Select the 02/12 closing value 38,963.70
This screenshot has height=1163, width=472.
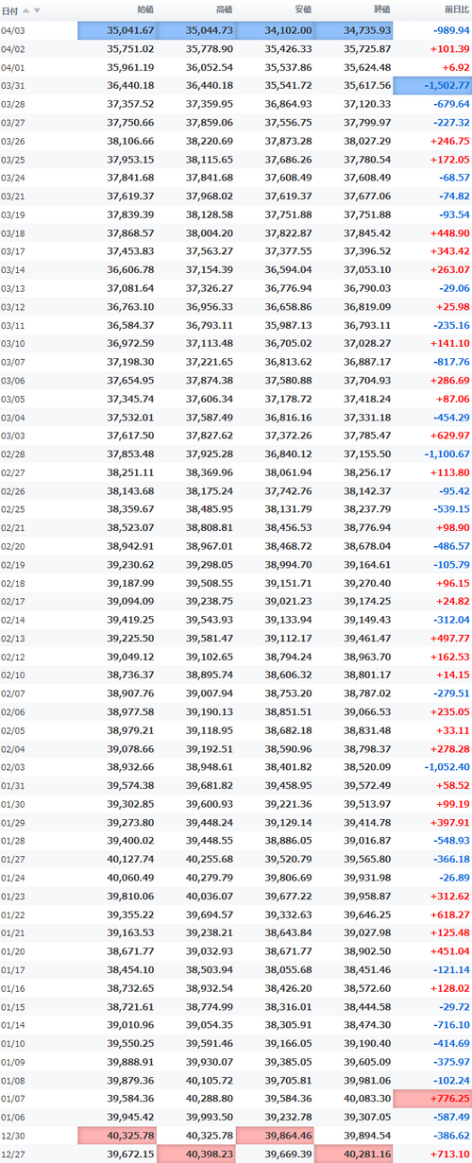tap(367, 657)
